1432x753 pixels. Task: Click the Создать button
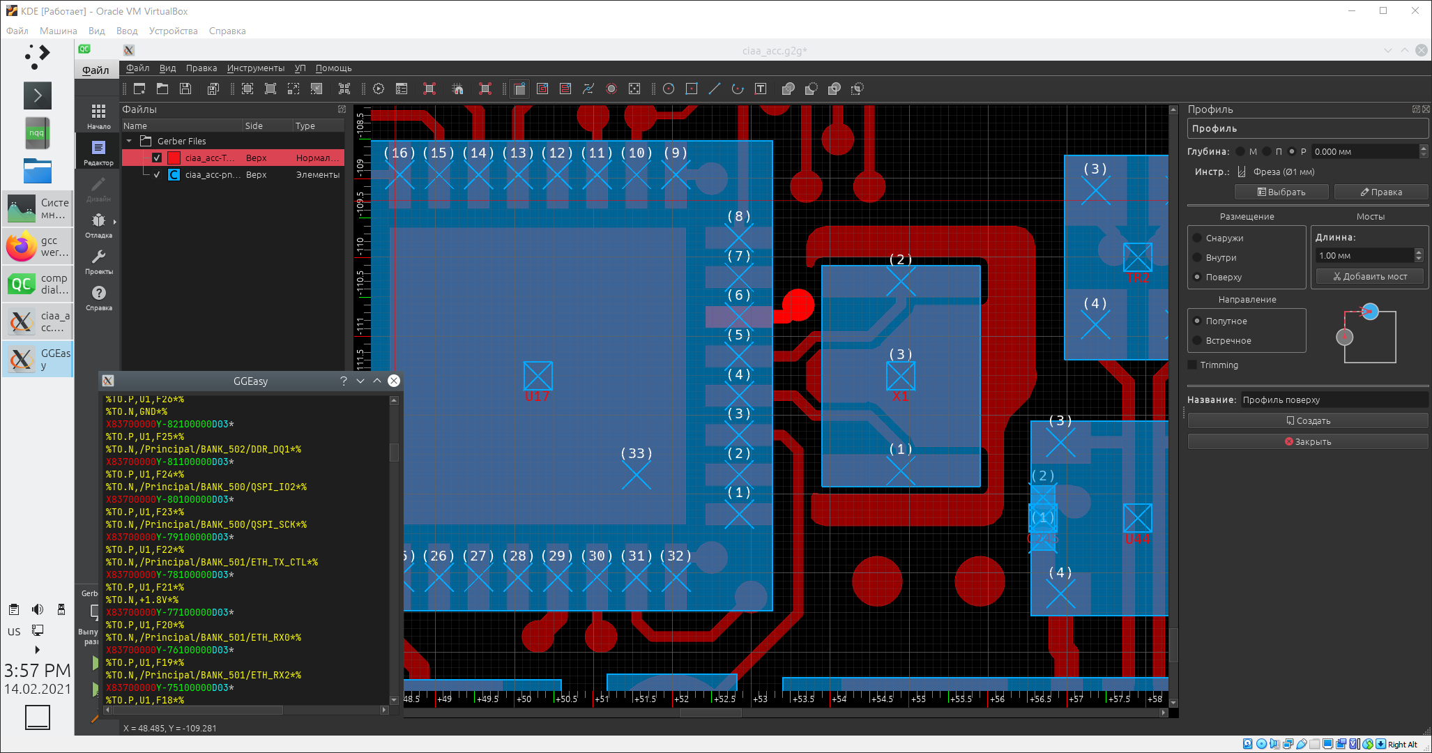(1307, 420)
